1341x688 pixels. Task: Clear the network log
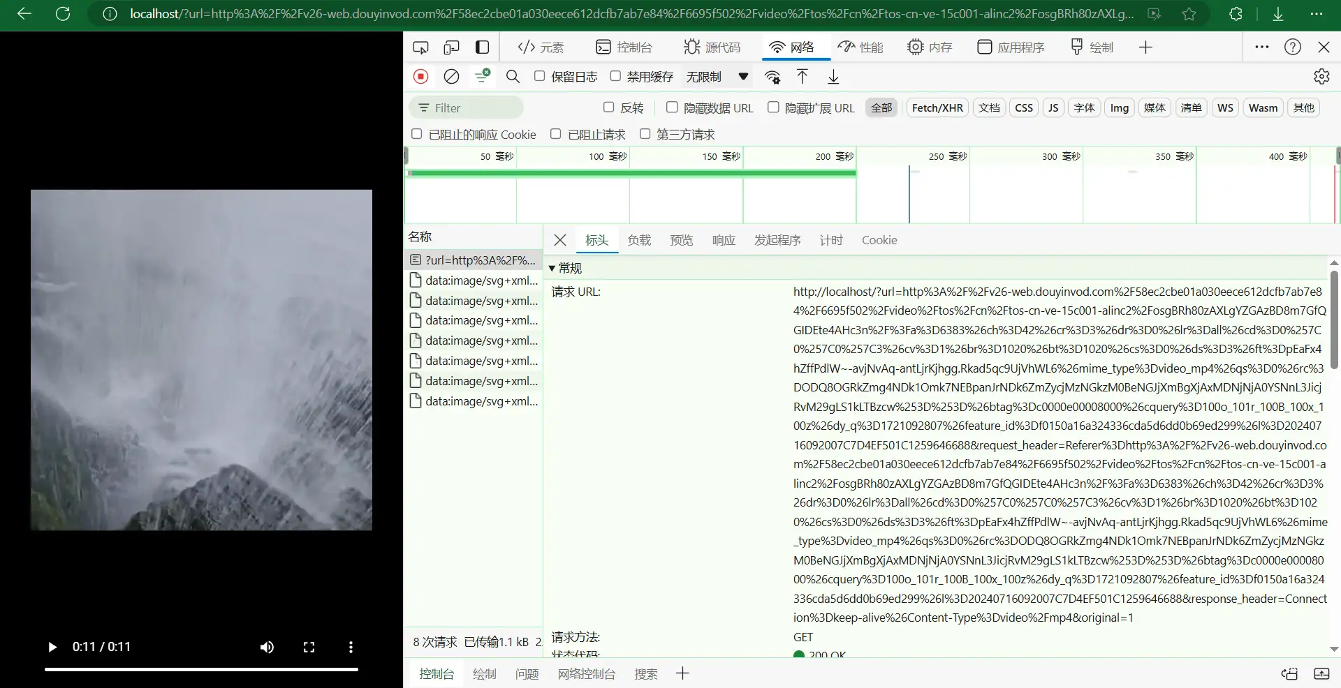pos(452,77)
